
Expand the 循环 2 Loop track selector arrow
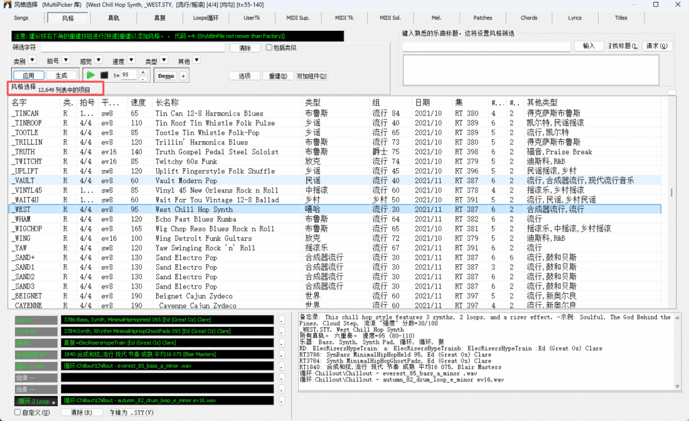coord(53,401)
